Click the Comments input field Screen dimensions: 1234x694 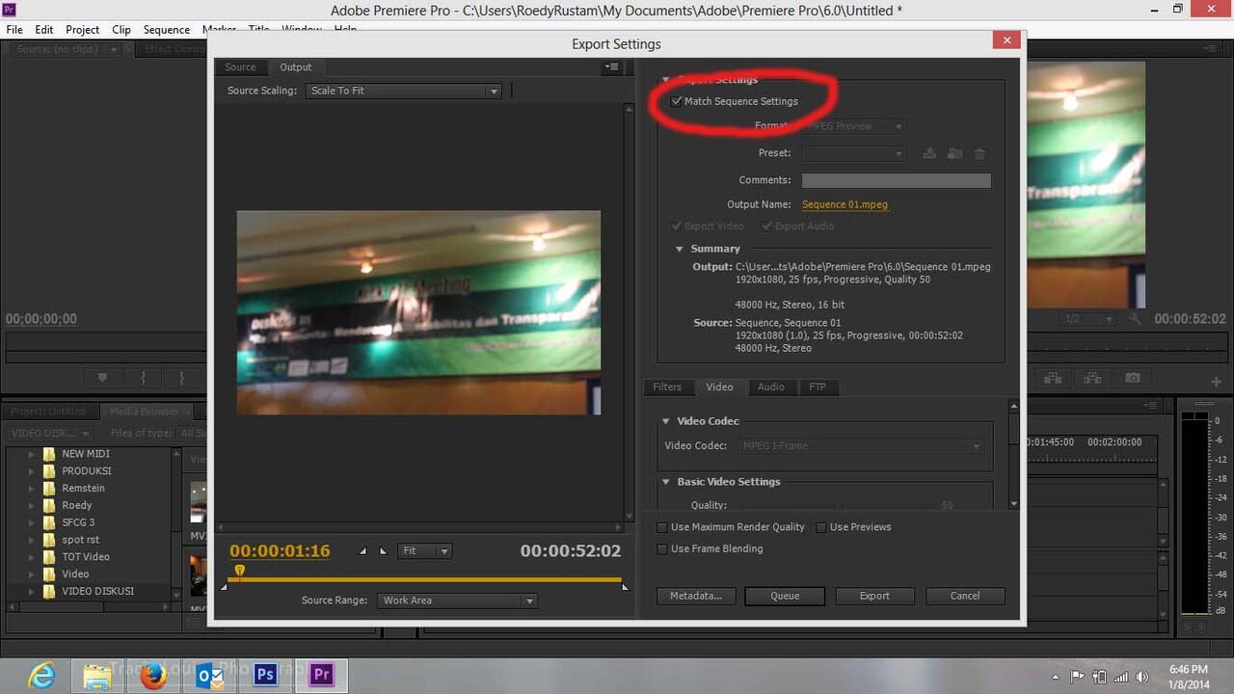[896, 180]
